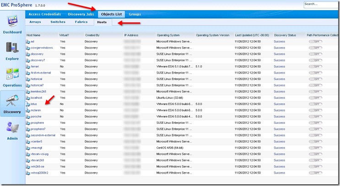Viewport: 340px width, 186px height.
Task: Enable path performance collection for lotus
Action: pyautogui.click(x=315, y=104)
